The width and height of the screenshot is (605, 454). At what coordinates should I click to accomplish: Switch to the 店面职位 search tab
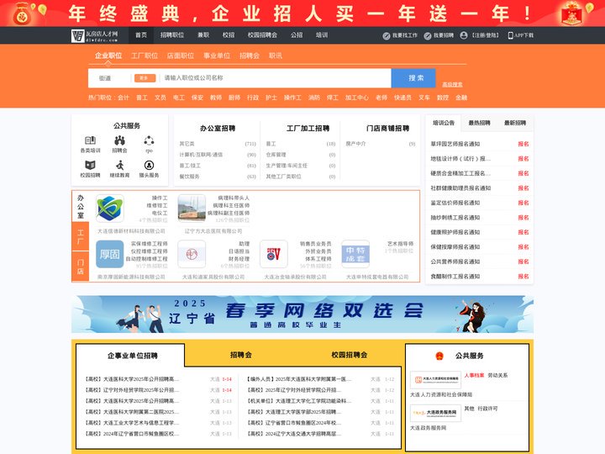point(181,55)
